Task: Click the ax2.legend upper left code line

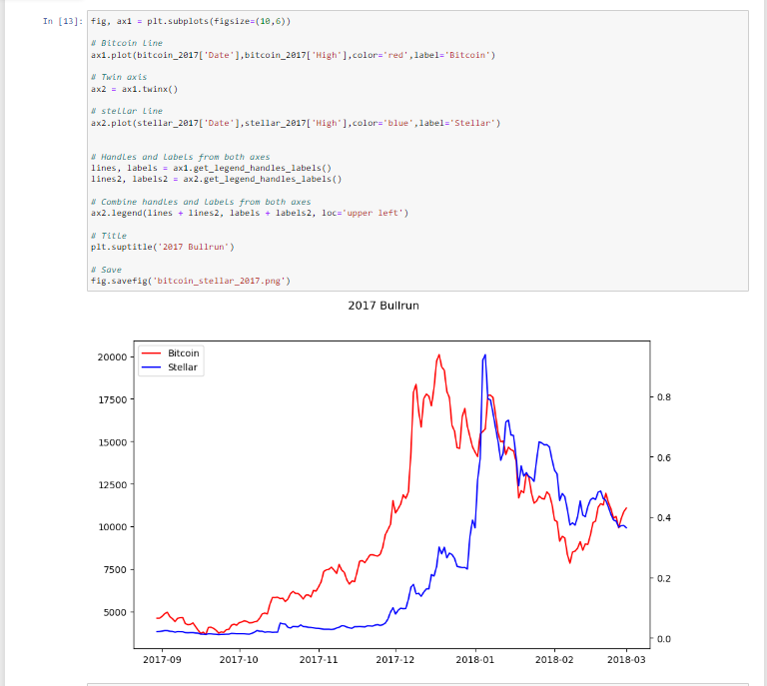Action: 250,213
